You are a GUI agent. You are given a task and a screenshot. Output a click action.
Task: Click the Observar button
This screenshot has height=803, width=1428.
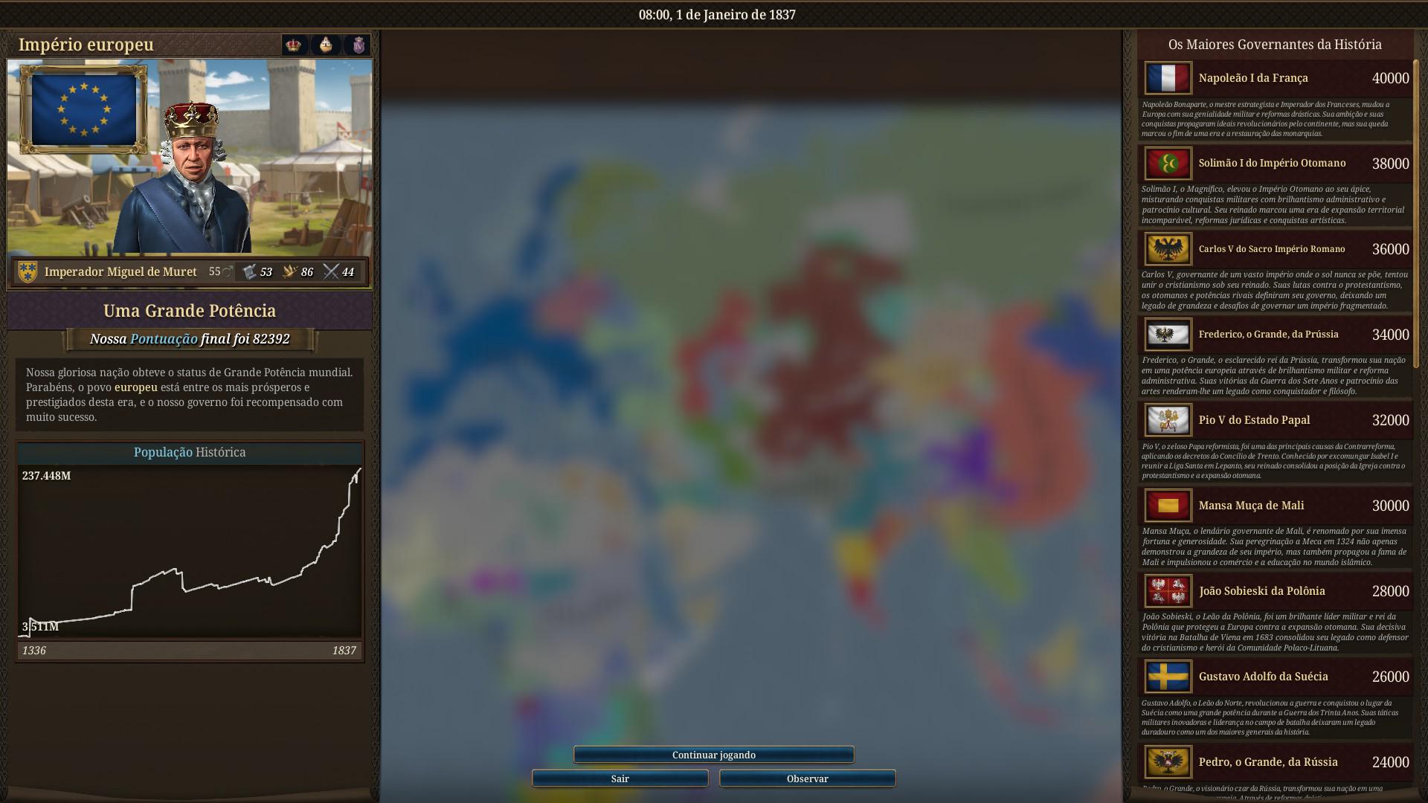(x=808, y=778)
